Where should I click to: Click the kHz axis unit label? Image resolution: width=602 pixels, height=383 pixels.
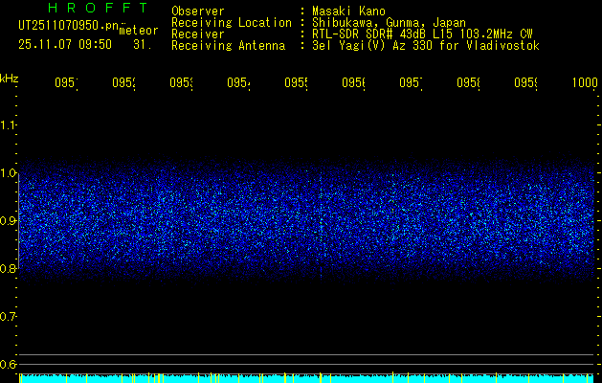[10, 79]
